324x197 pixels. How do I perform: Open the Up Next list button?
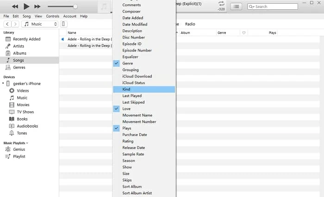tap(237, 6)
